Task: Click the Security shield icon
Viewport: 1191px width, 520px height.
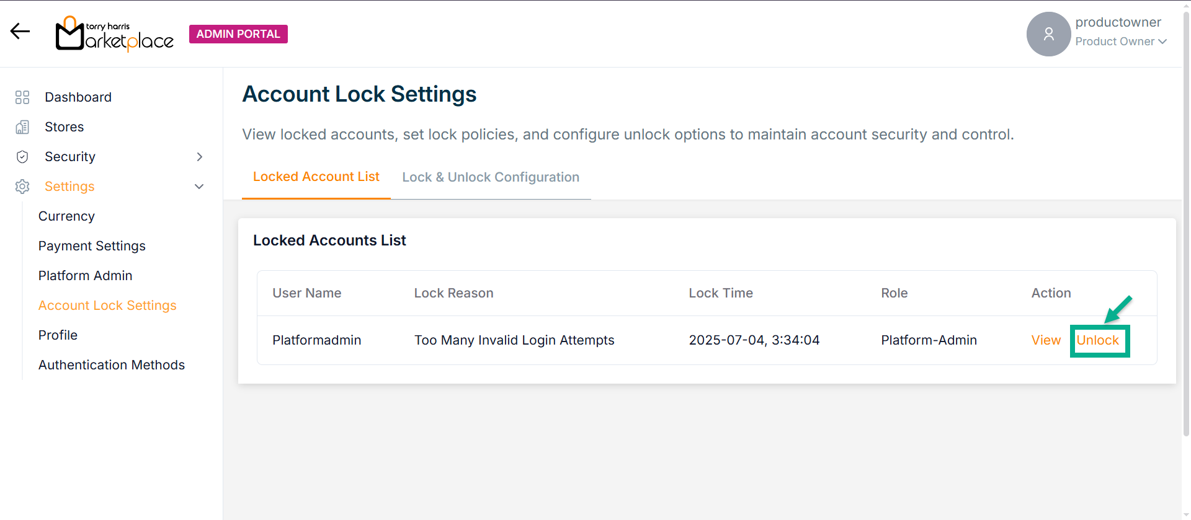Action: pos(22,157)
